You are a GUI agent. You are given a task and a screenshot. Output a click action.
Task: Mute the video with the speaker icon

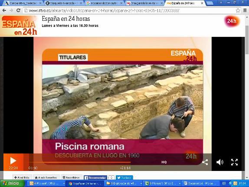click(x=220, y=162)
